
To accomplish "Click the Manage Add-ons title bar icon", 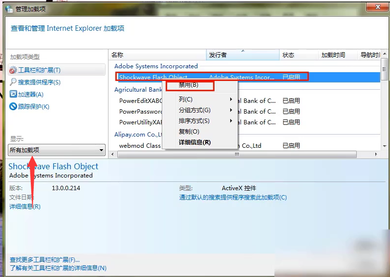I will point(9,8).
